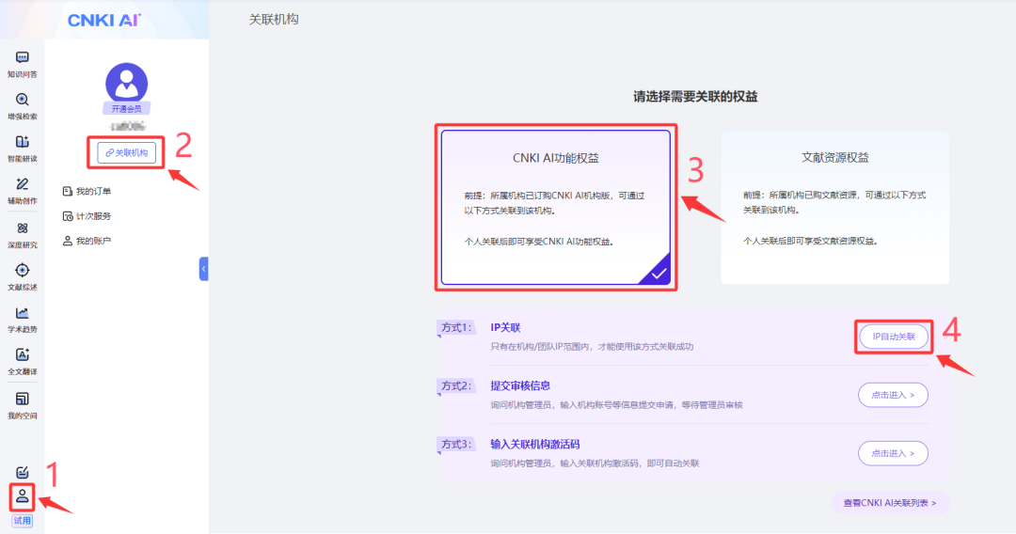
Task: Select the CNKI AI功能权益 card
Action: tap(555, 207)
